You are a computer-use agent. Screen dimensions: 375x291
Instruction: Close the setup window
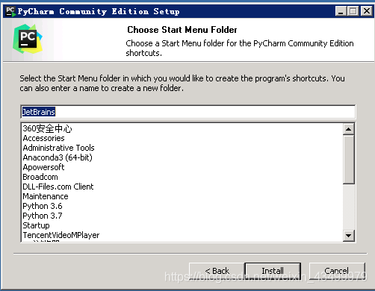click(x=367, y=11)
